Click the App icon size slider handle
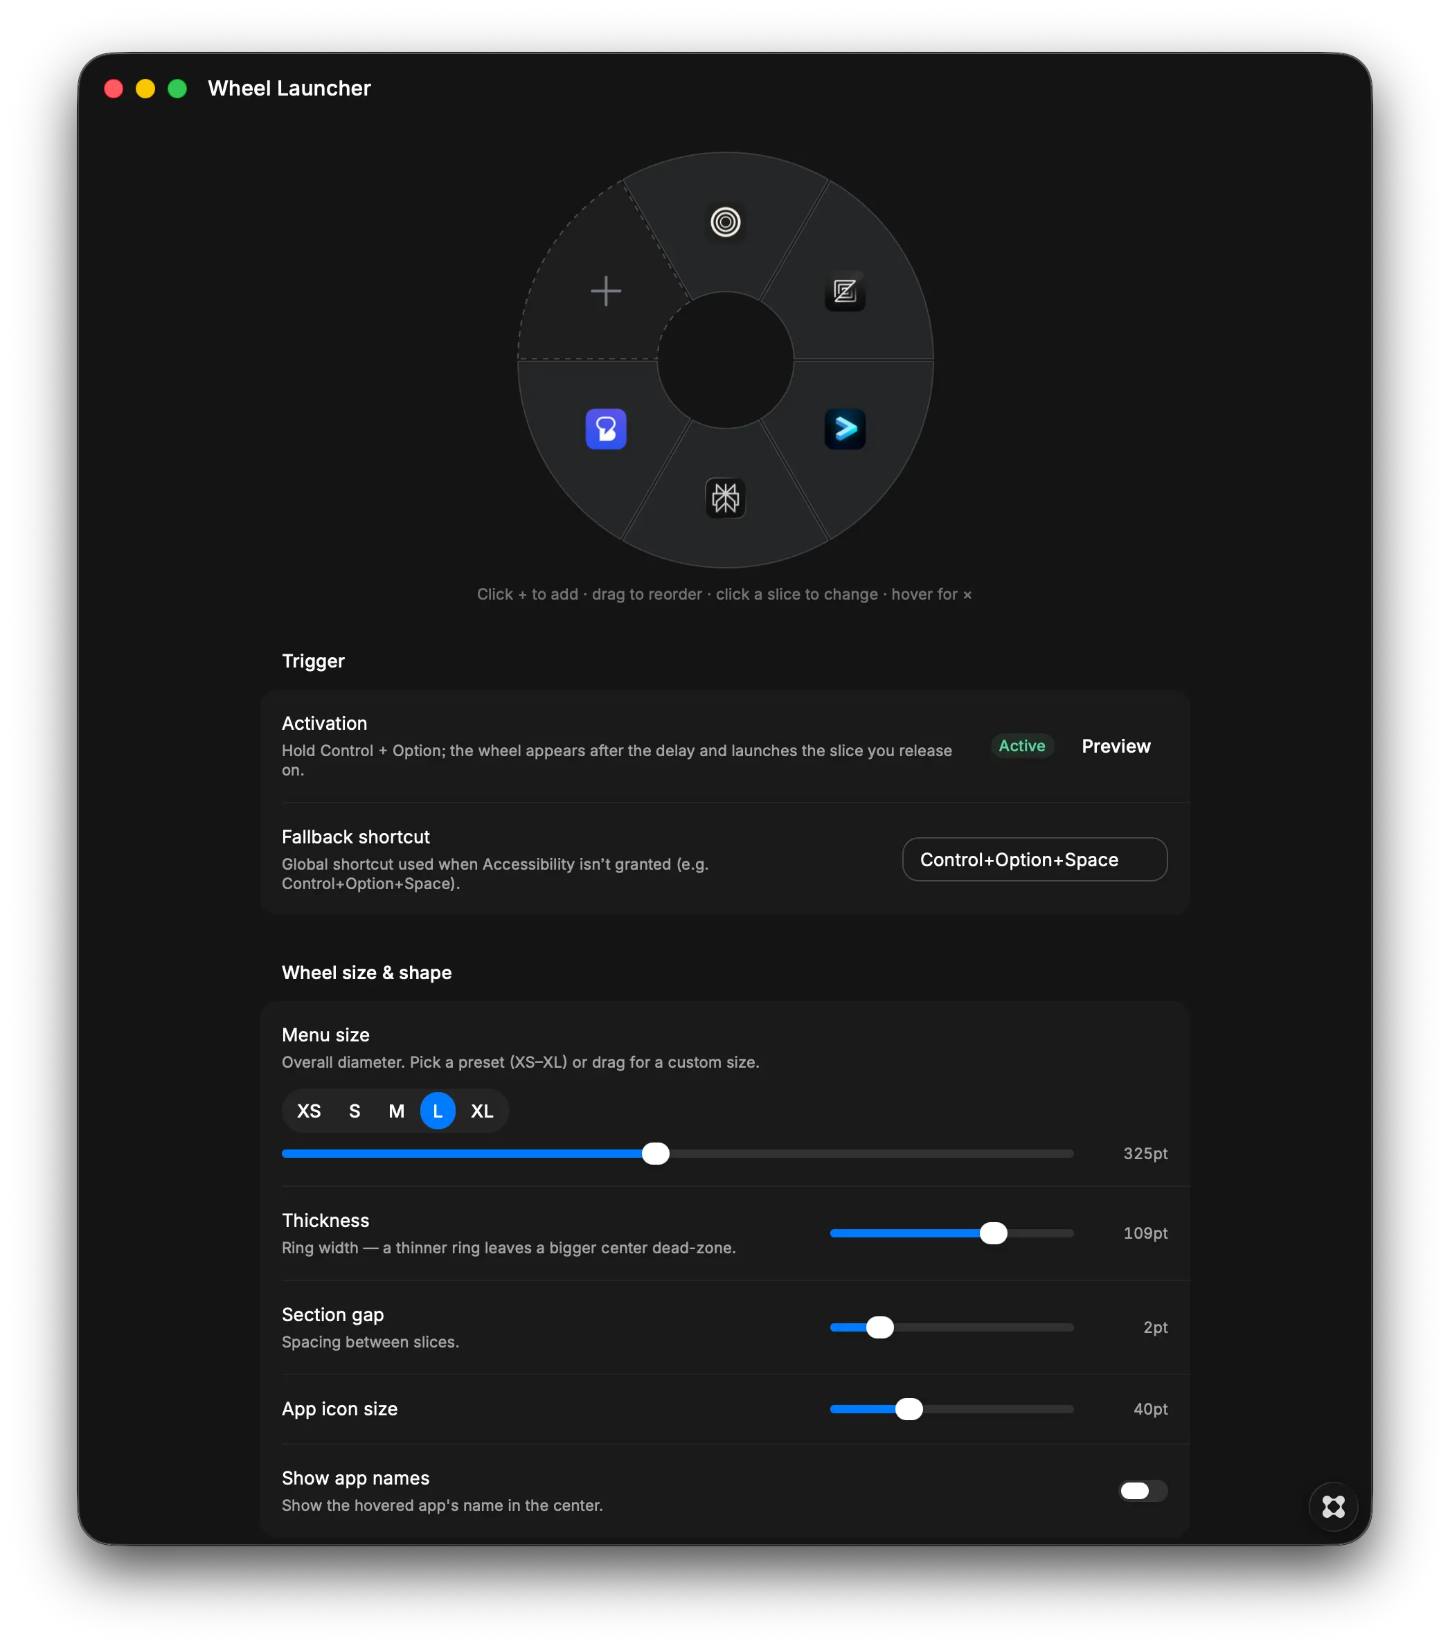The width and height of the screenshot is (1450, 1648). click(908, 1408)
